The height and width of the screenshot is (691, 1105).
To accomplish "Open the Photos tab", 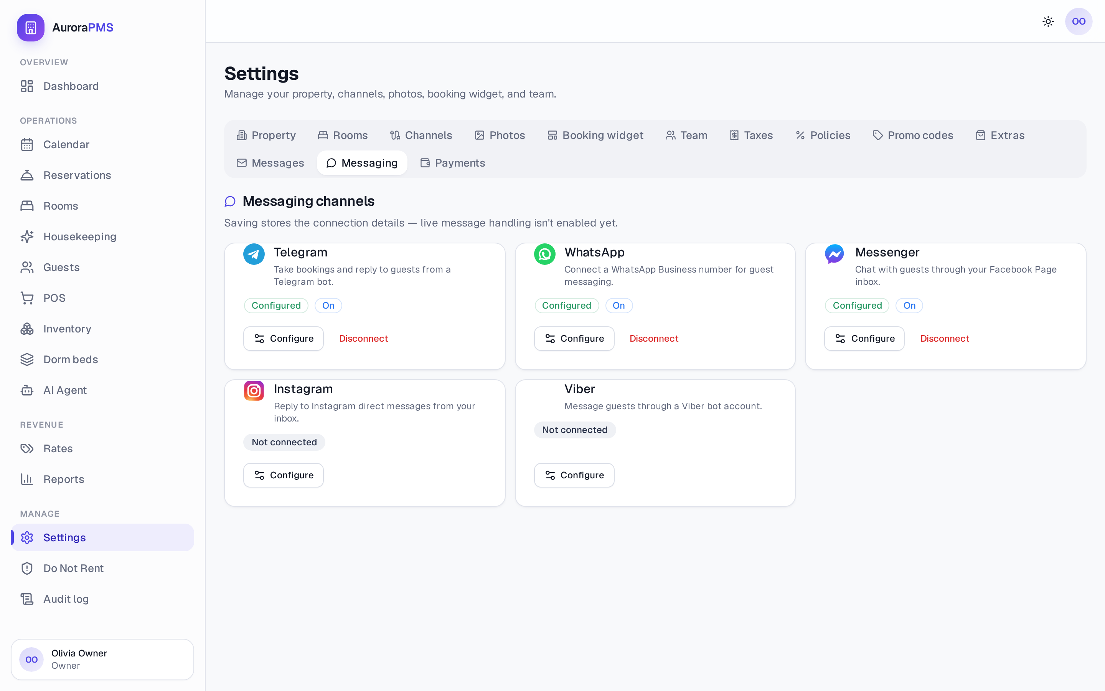I will point(500,135).
